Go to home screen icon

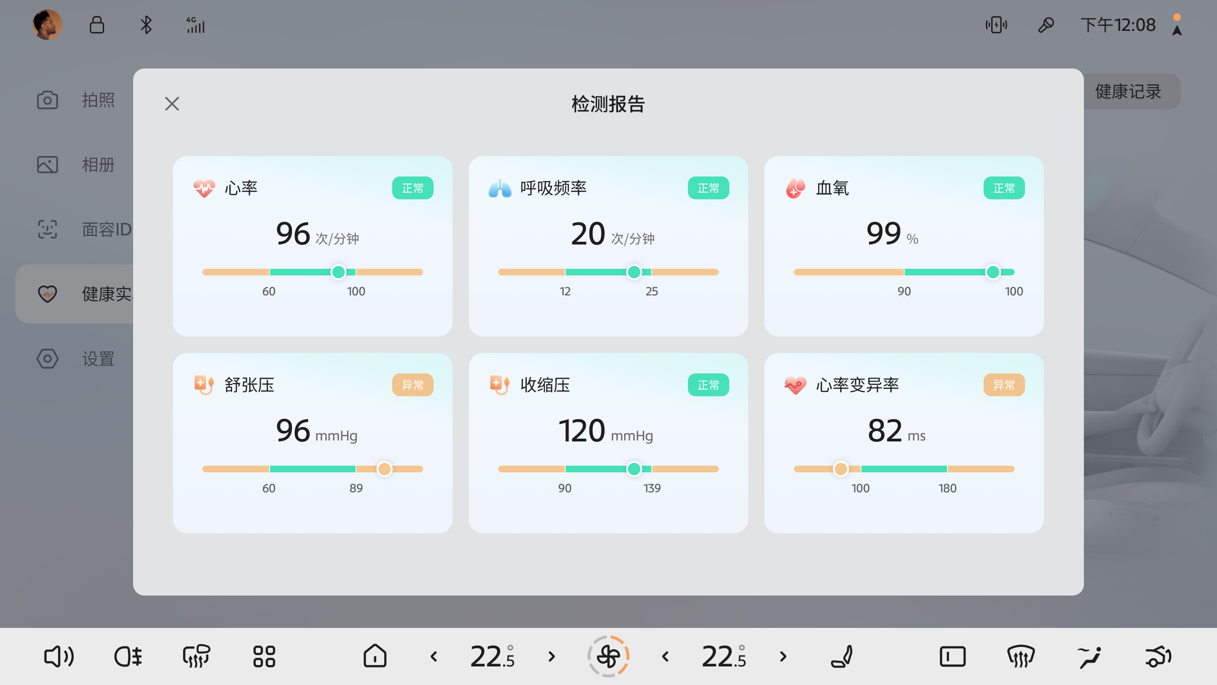375,657
